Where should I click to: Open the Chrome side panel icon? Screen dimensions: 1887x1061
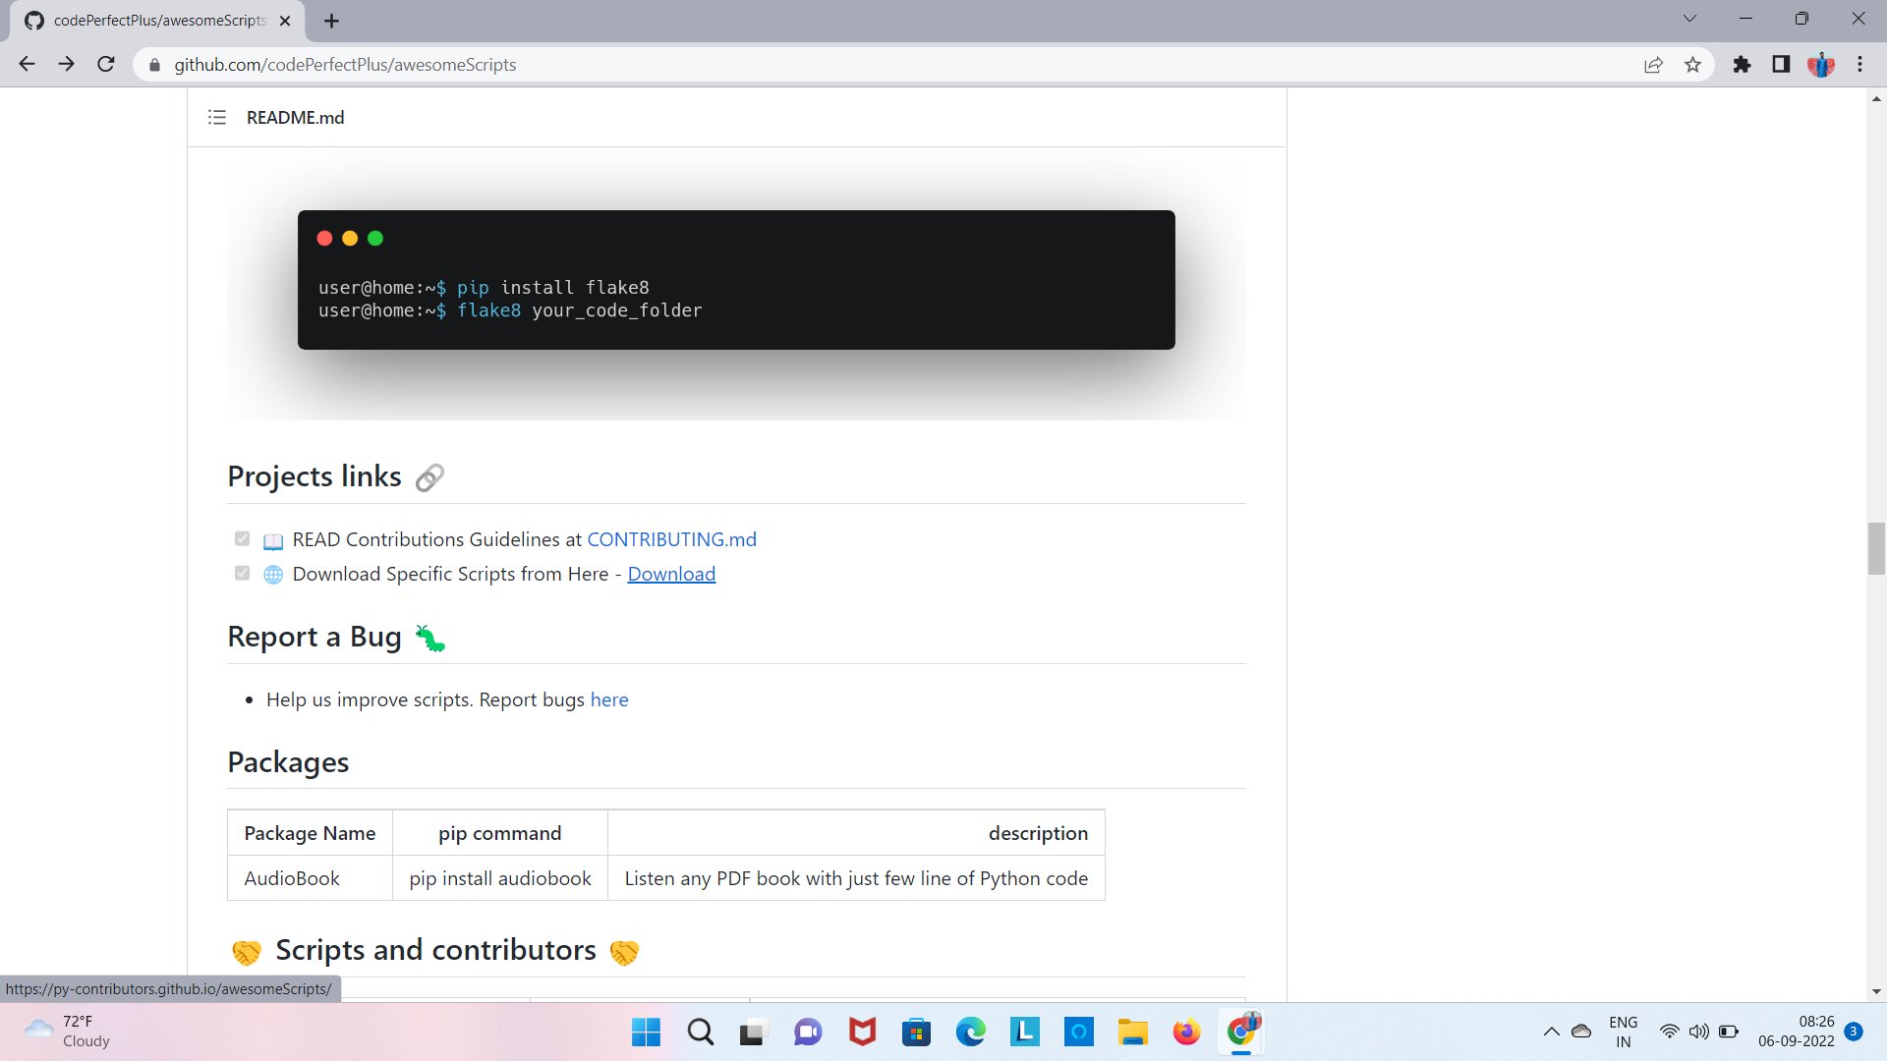(x=1781, y=64)
